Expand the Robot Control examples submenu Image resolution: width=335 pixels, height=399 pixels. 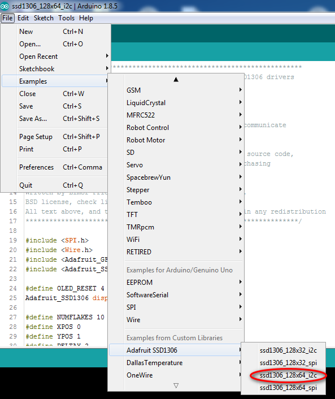tap(176, 128)
